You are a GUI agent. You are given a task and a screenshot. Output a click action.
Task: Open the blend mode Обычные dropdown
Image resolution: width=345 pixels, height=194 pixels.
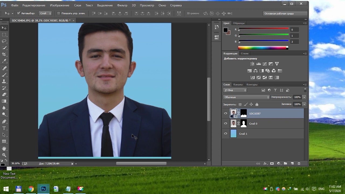click(x=246, y=97)
